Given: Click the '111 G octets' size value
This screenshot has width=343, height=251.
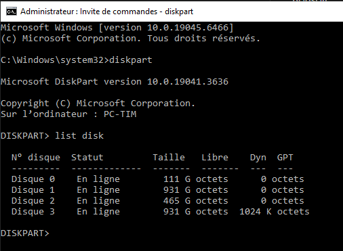Looking at the screenshot, I should click(x=196, y=179).
